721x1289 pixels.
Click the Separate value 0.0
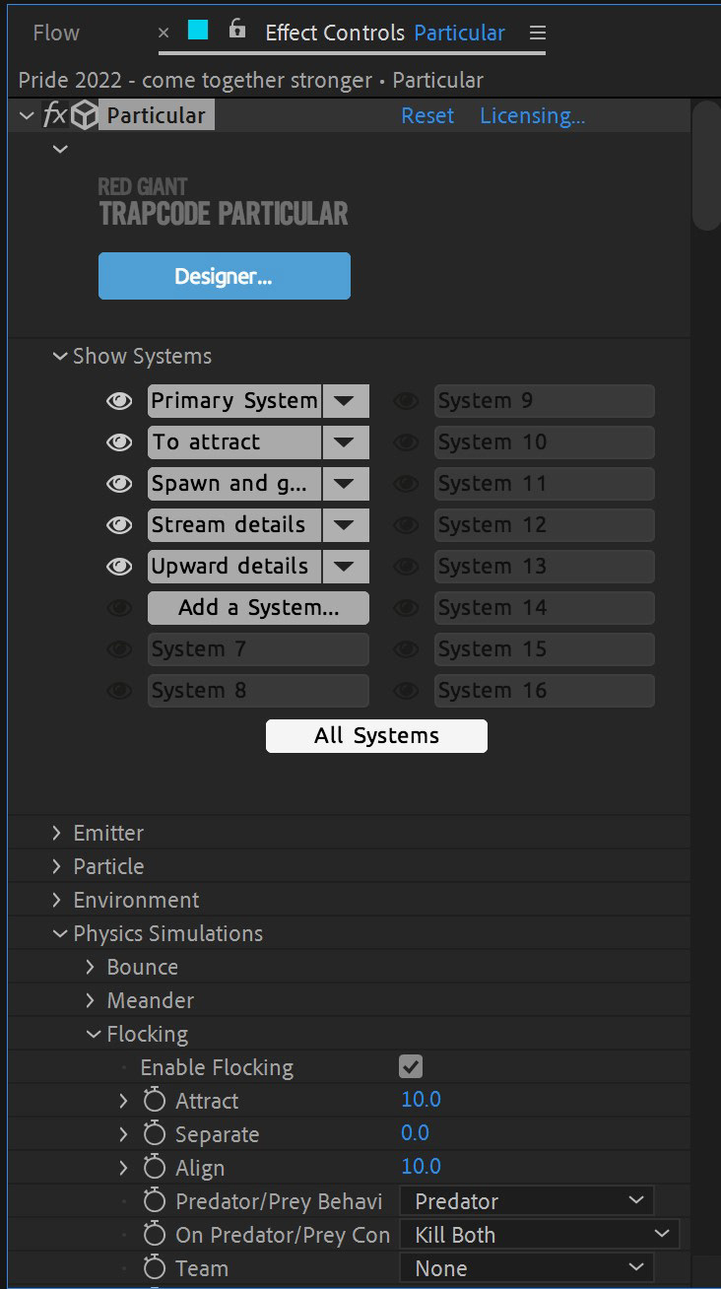(415, 1133)
